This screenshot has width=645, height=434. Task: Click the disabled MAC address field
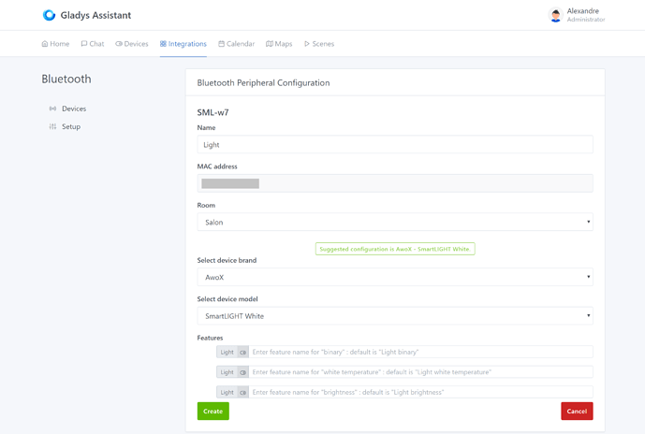click(395, 183)
